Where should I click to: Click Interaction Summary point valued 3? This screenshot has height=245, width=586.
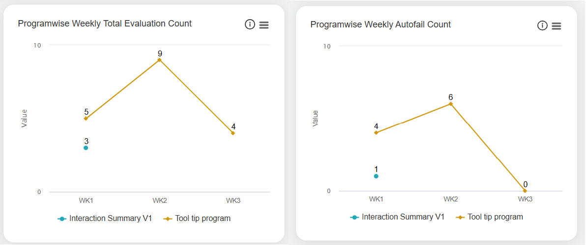[x=86, y=147]
